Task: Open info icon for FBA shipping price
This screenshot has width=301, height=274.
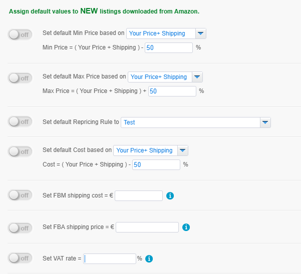Action: 186,227
